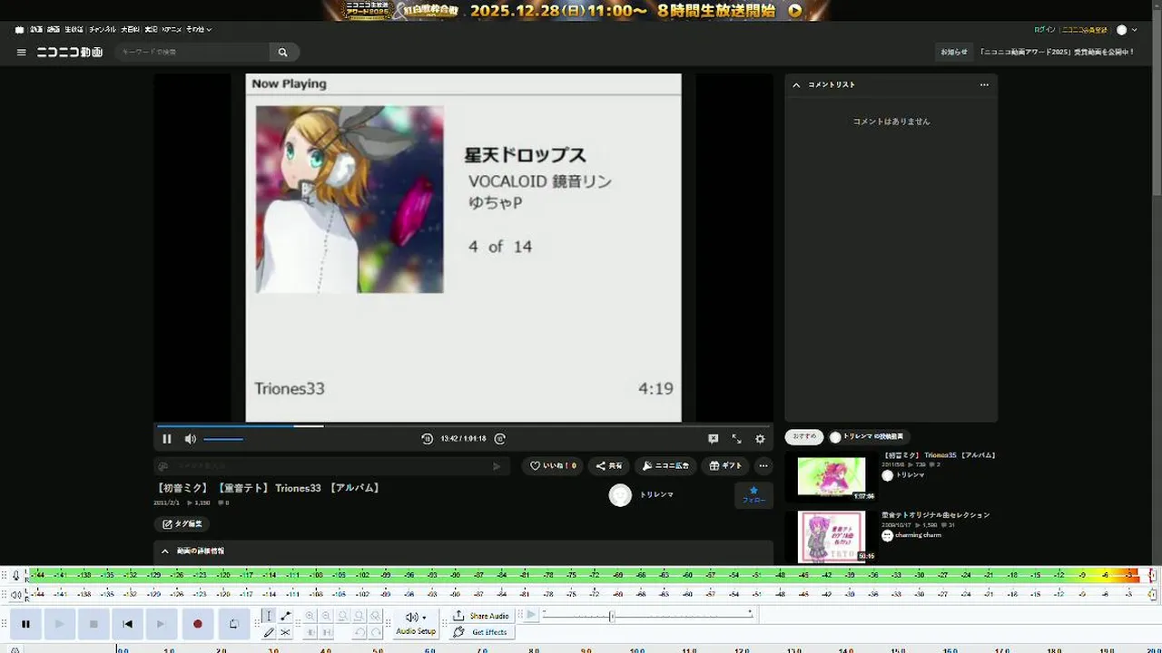1162x653 pixels.
Task: Click the Audacity Undo icon
Action: [x=359, y=632]
